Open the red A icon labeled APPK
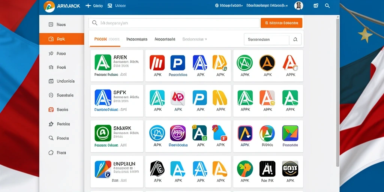This screenshot has height=192, width=384. coord(290,63)
